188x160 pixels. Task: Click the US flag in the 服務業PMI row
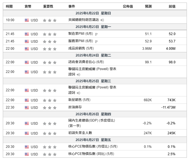27,41
